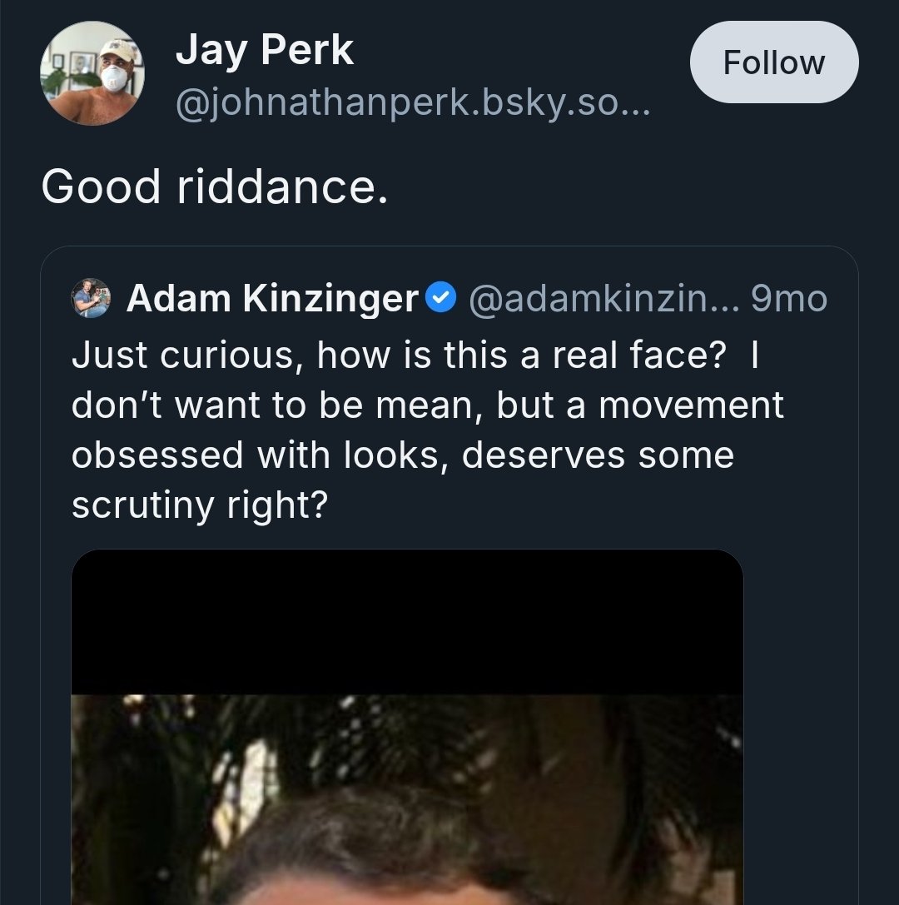Tap the mask-wearing profile picture
This screenshot has width=899, height=905.
(92, 74)
